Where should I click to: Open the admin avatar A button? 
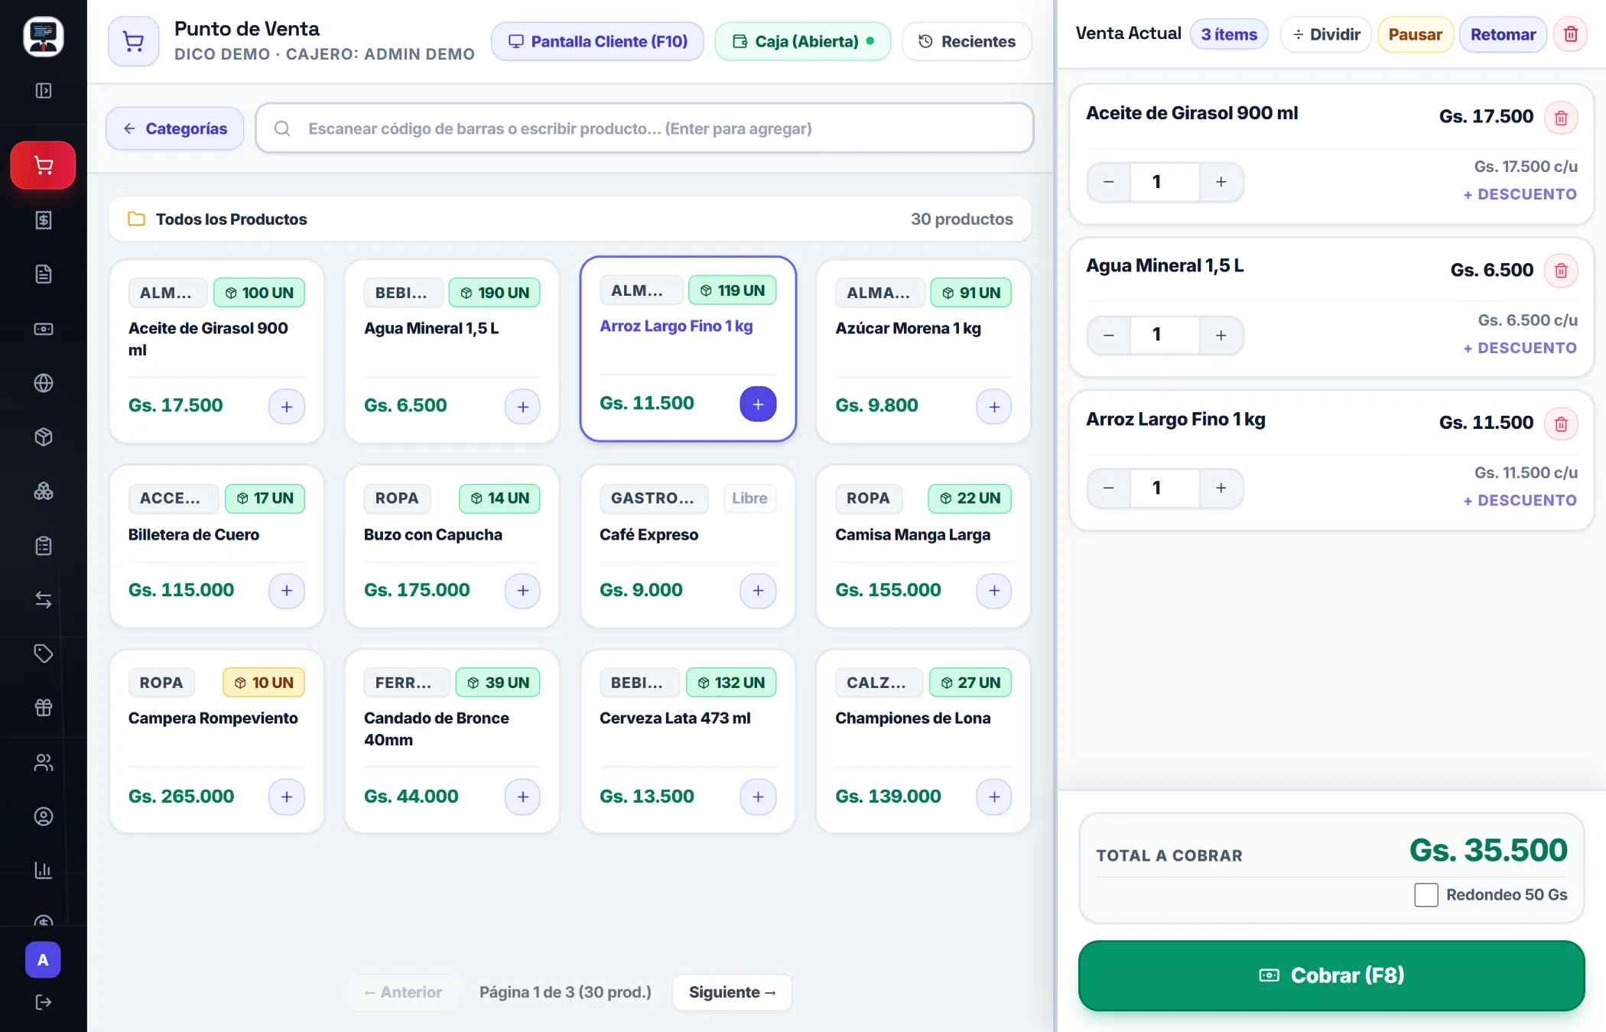coord(43,960)
